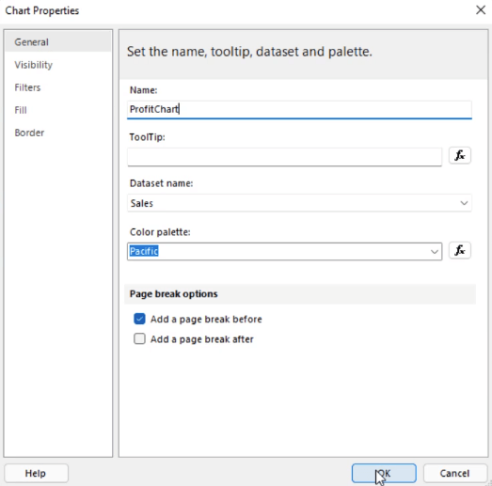This screenshot has height=486, width=492.
Task: Expand the Color palette dropdown arrow
Action: (x=435, y=252)
